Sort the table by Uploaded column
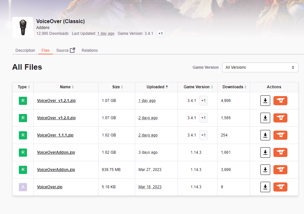Viewport: 304px width, 214px height. 157,87
